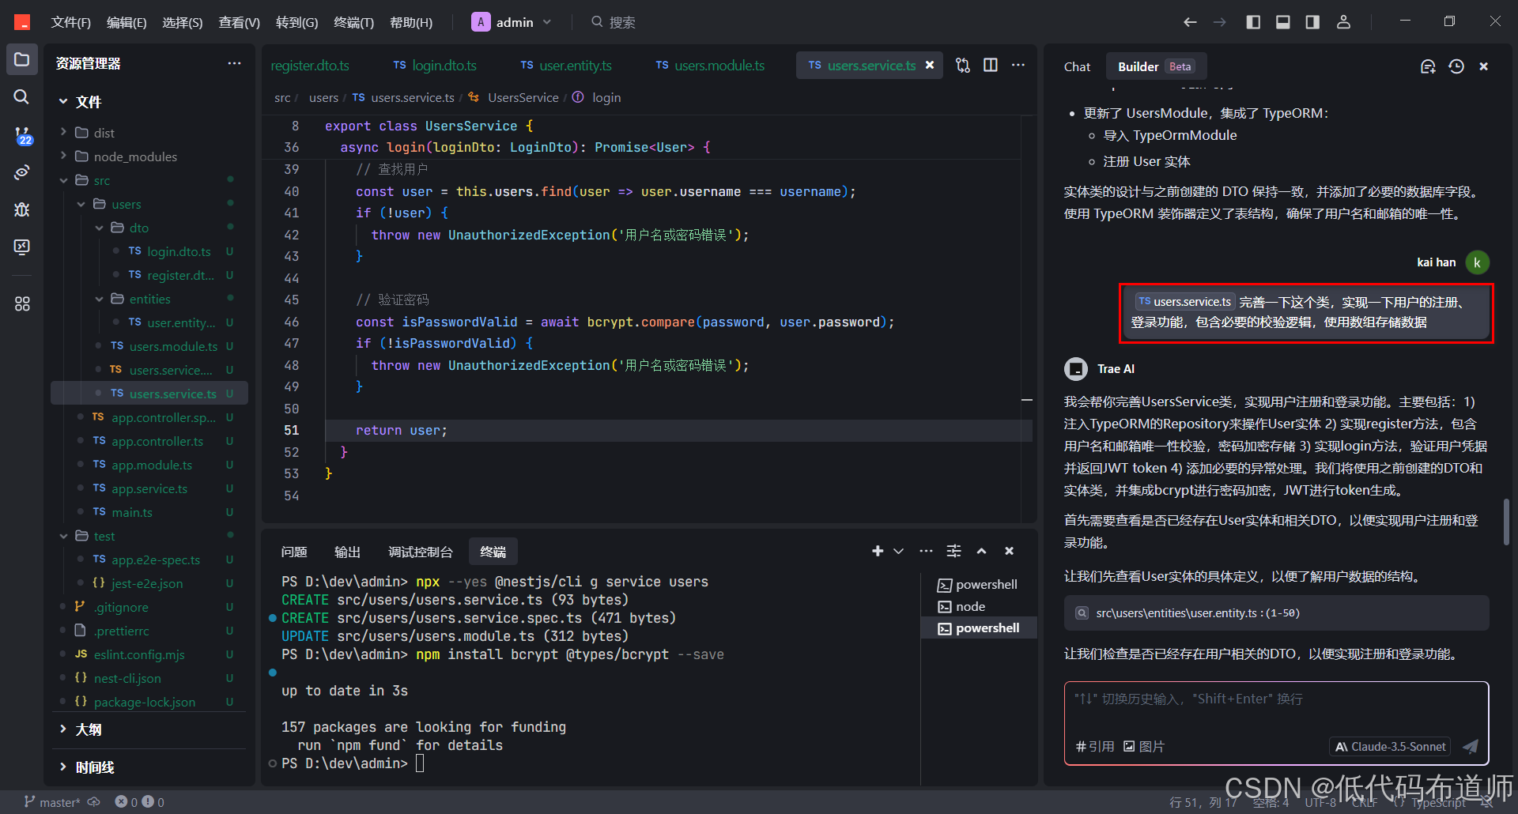
Task: Click the master* branch indicator
Action: pyautogui.click(x=53, y=802)
